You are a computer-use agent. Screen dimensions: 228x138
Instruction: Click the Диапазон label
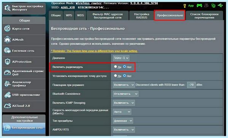tap(59, 58)
